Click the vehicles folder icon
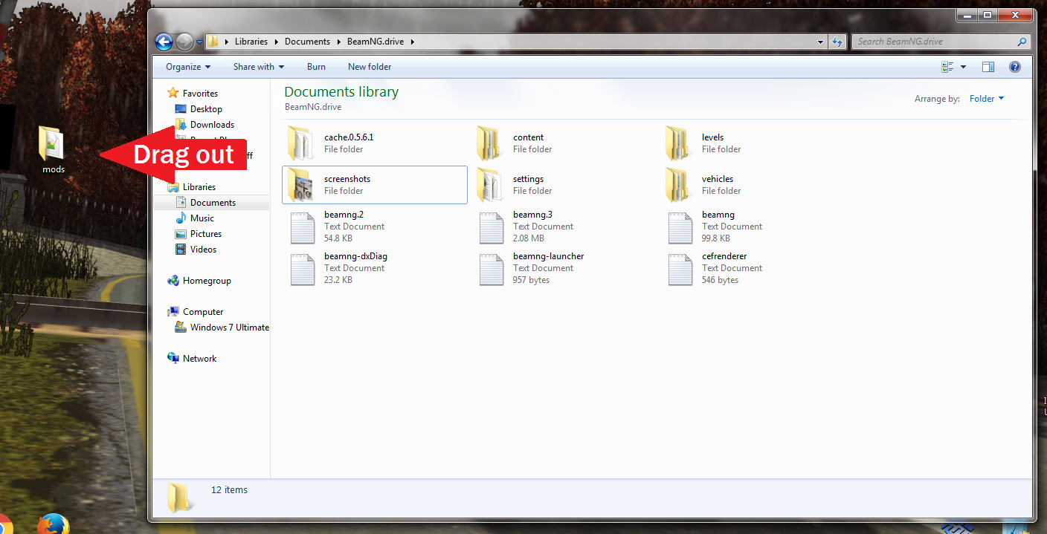The image size is (1047, 534). tap(678, 184)
